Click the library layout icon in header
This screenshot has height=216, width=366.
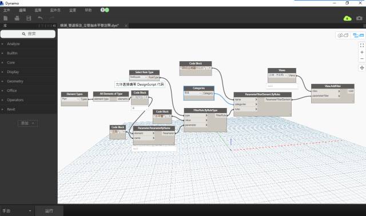point(54,25)
